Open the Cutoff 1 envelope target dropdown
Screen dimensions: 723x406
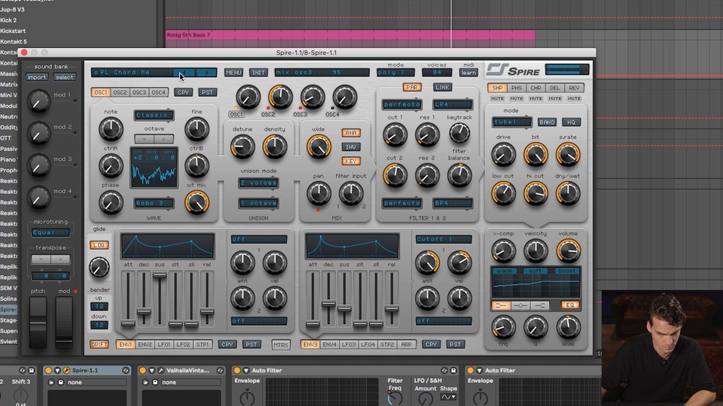(x=444, y=239)
